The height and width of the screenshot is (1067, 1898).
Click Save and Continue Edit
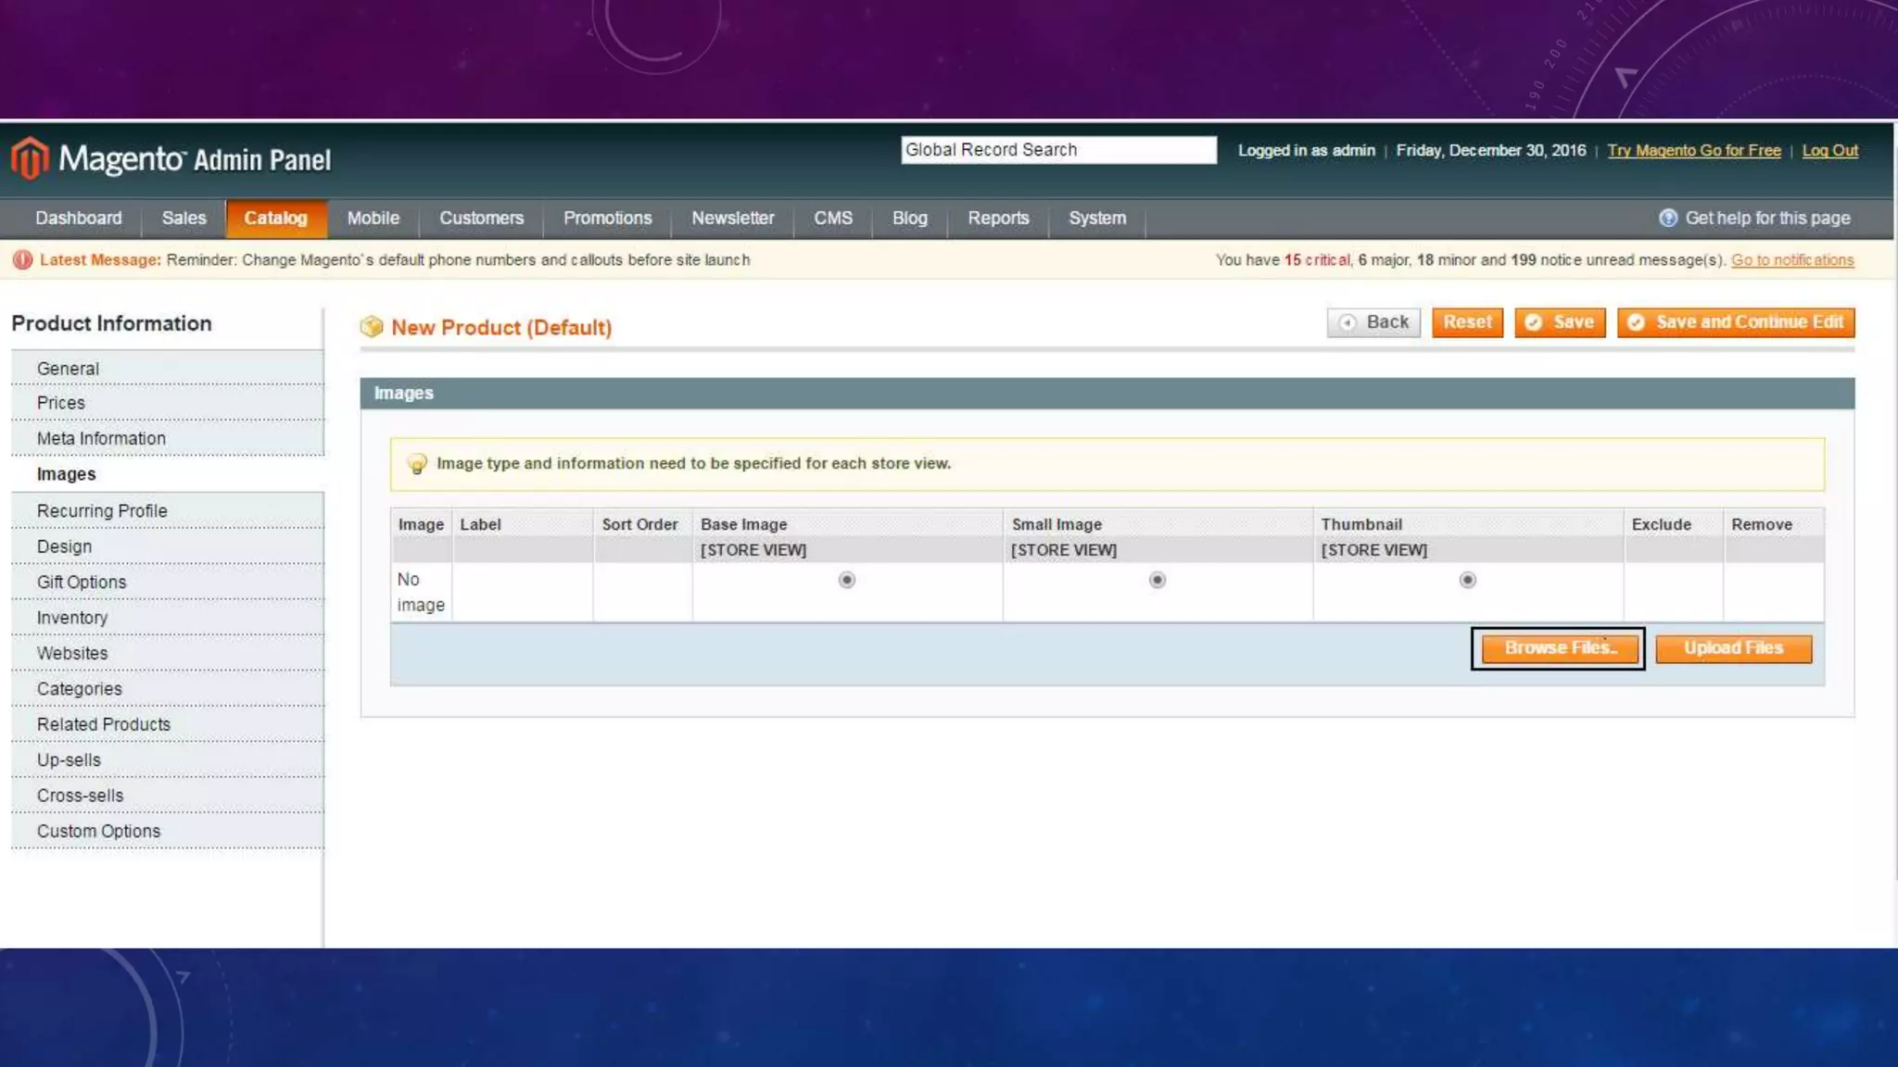(x=1736, y=322)
